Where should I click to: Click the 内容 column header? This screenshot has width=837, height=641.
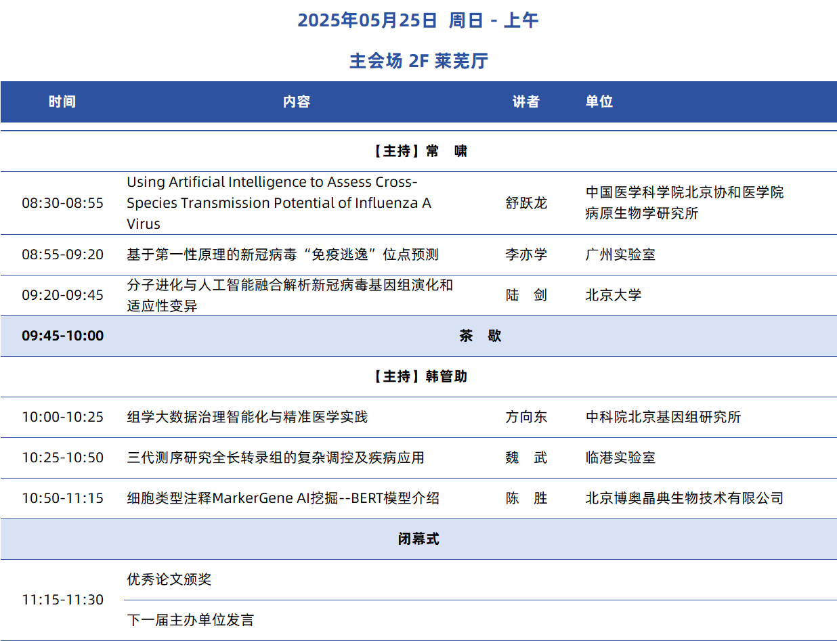[297, 102]
